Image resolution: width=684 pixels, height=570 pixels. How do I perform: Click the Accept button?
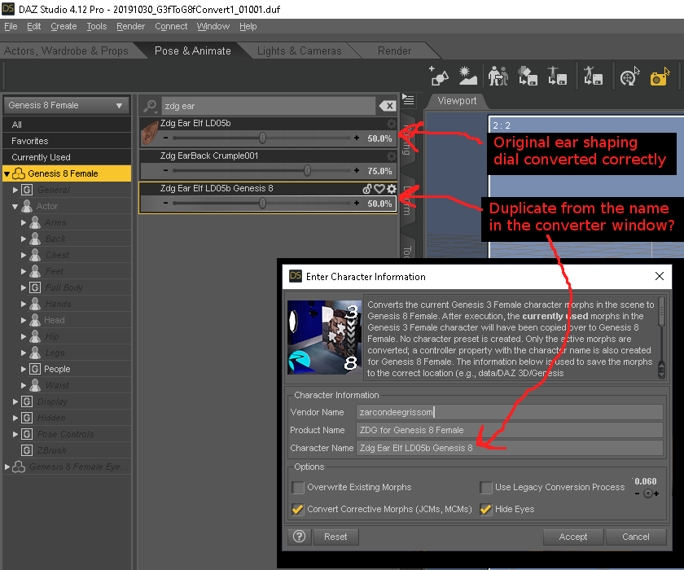572,537
